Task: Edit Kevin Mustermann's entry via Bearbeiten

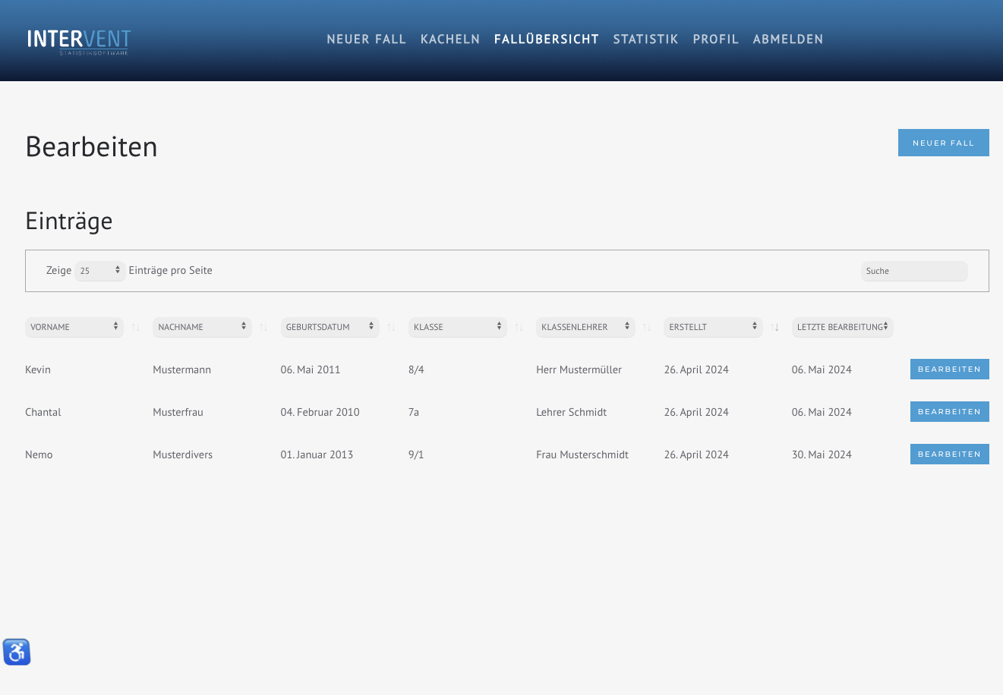Action: (949, 370)
